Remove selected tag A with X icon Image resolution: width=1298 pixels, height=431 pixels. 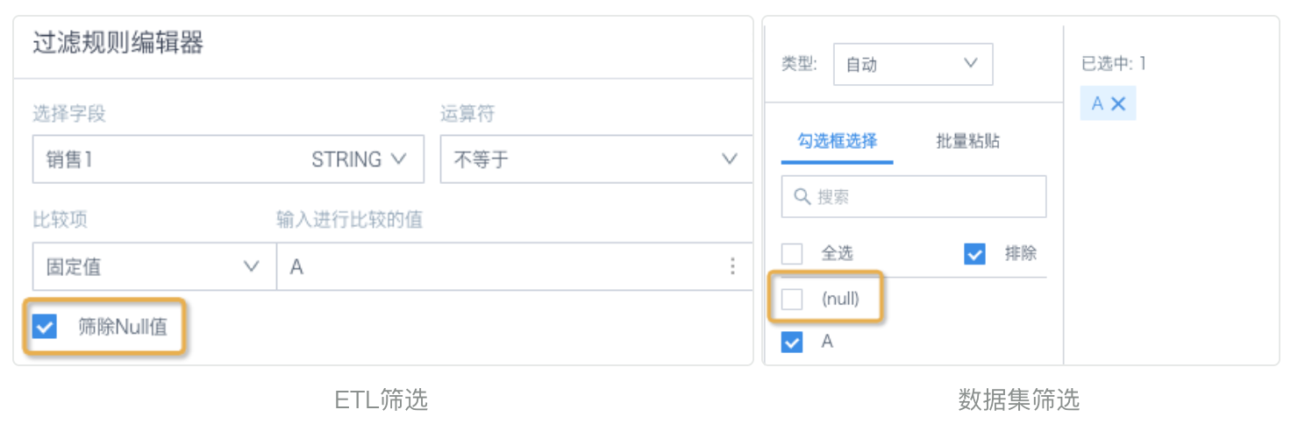1118,103
